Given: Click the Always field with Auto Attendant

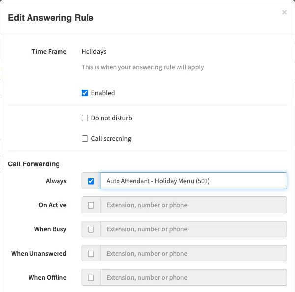Looking at the screenshot, I should click(x=193, y=181).
